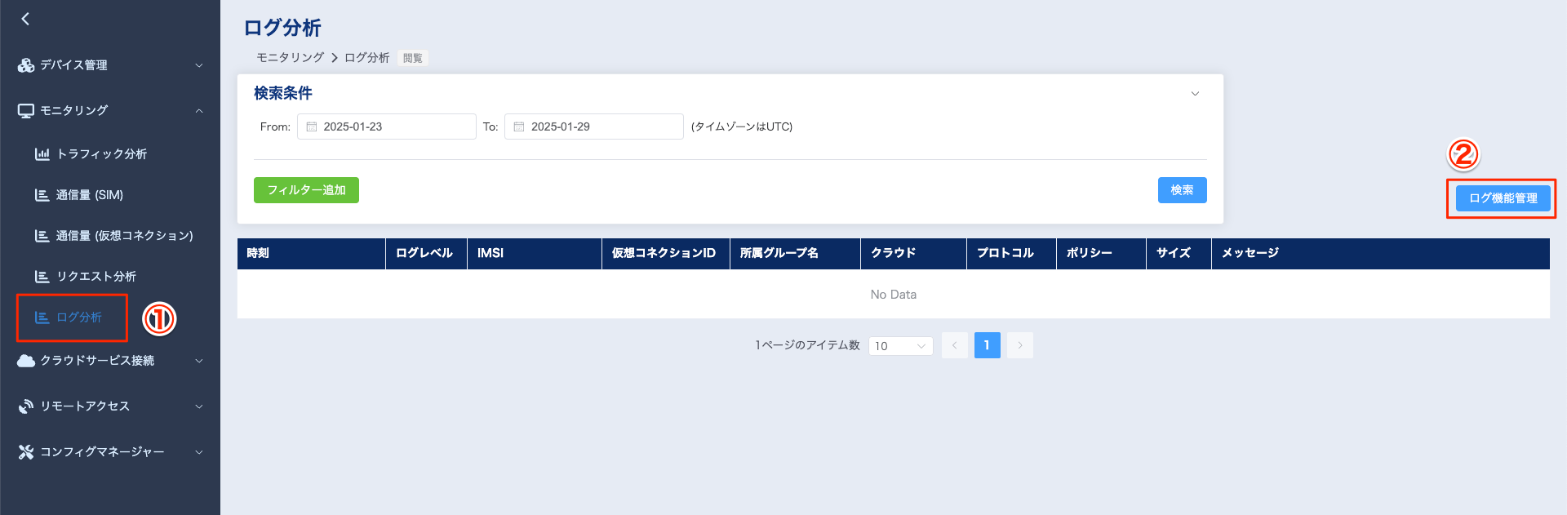Click the トラフィック分析 chart icon
Image resolution: width=1567 pixels, height=515 pixels.
click(42, 154)
